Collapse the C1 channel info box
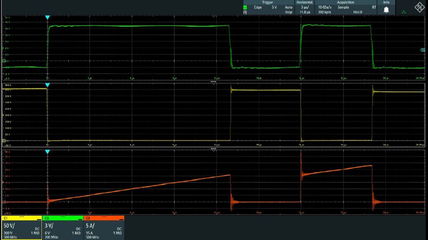Viewport: 428px width, 240px height. [38, 219]
